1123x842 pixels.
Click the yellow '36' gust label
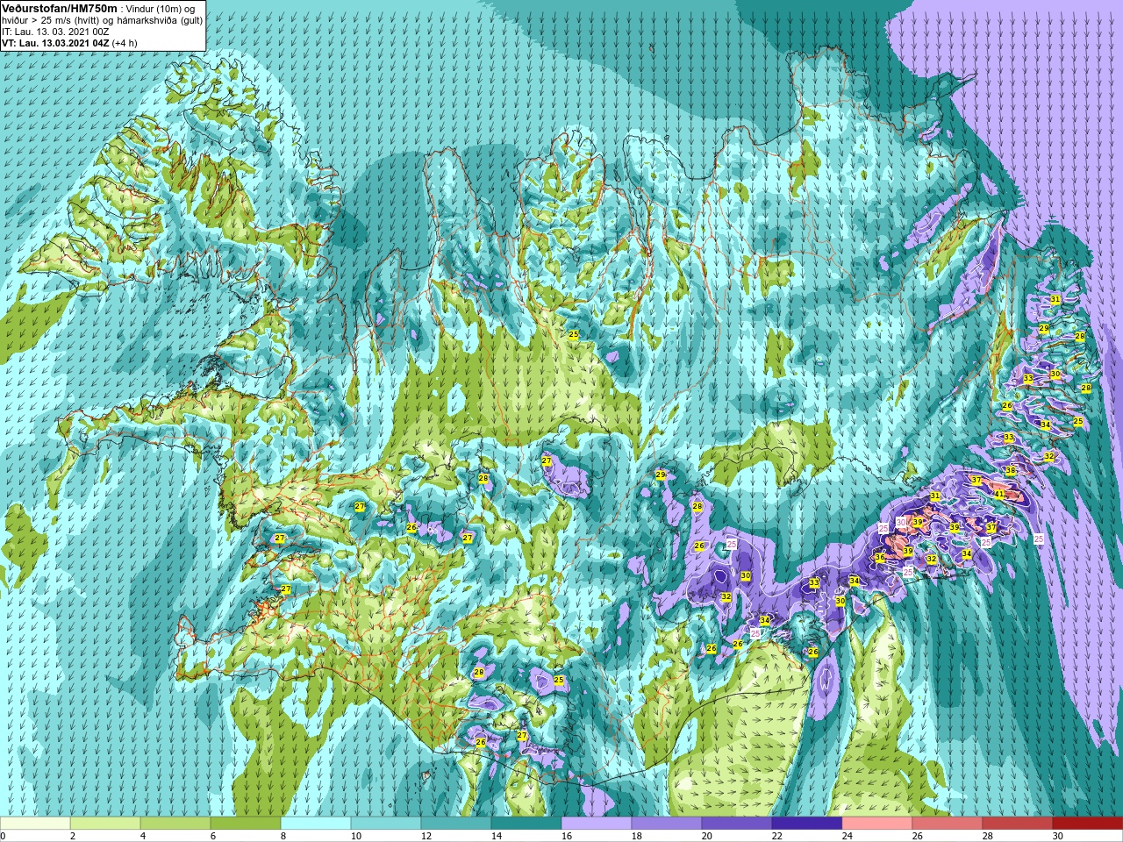coord(880,557)
